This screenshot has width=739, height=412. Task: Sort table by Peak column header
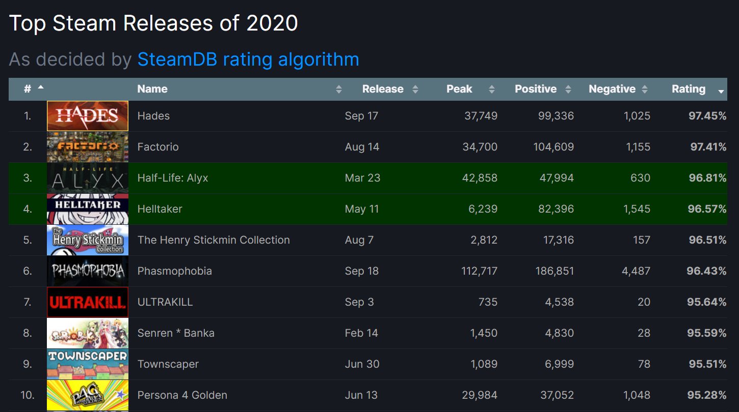(460, 89)
